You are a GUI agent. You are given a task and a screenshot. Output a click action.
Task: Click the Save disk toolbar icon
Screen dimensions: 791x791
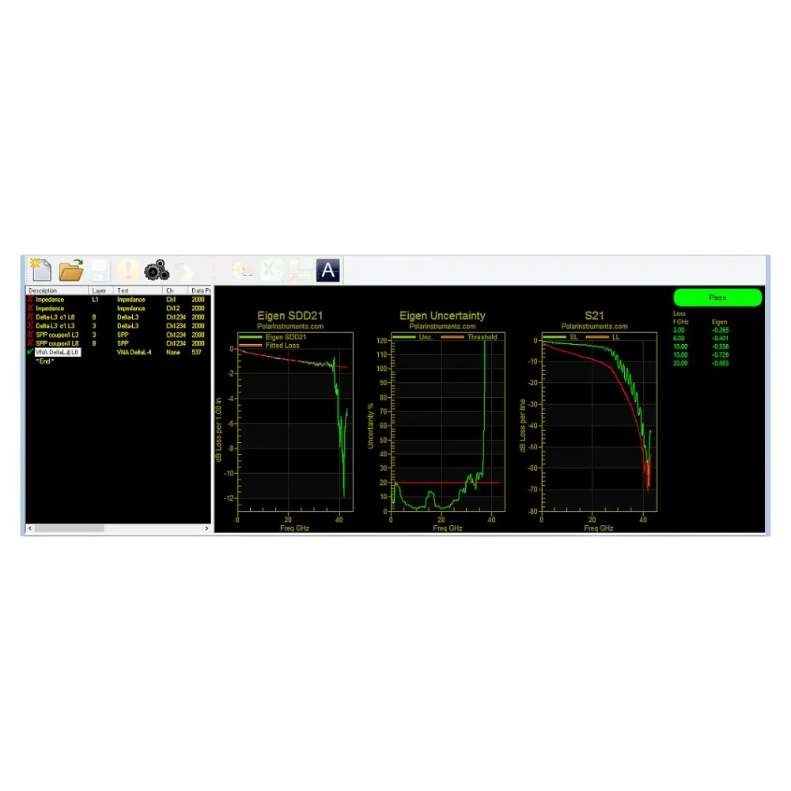click(x=100, y=269)
